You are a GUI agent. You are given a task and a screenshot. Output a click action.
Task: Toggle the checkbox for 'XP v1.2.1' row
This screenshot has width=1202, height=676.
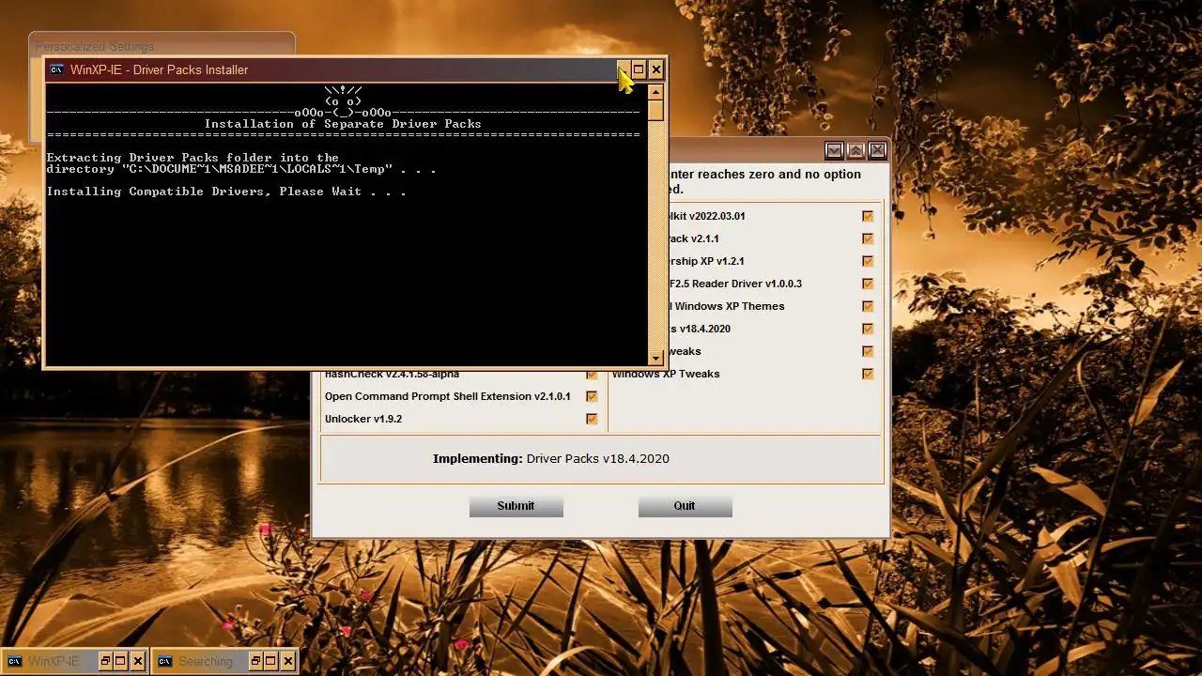pos(868,261)
